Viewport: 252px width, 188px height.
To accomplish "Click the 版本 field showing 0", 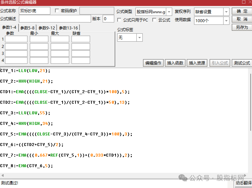I will [x=108, y=19].
